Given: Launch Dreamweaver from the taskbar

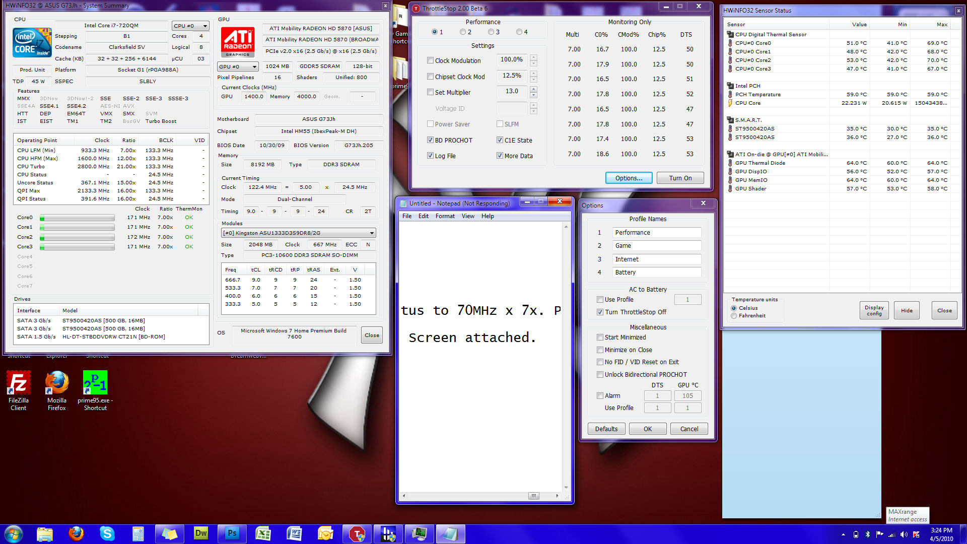Looking at the screenshot, I should coord(200,533).
